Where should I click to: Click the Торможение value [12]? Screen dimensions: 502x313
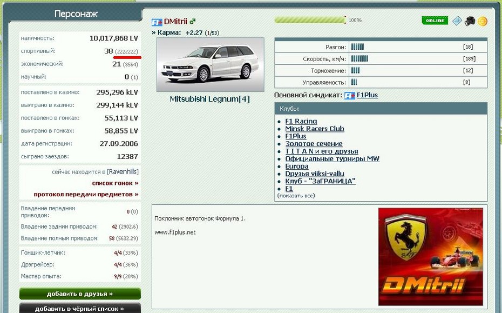(468, 70)
